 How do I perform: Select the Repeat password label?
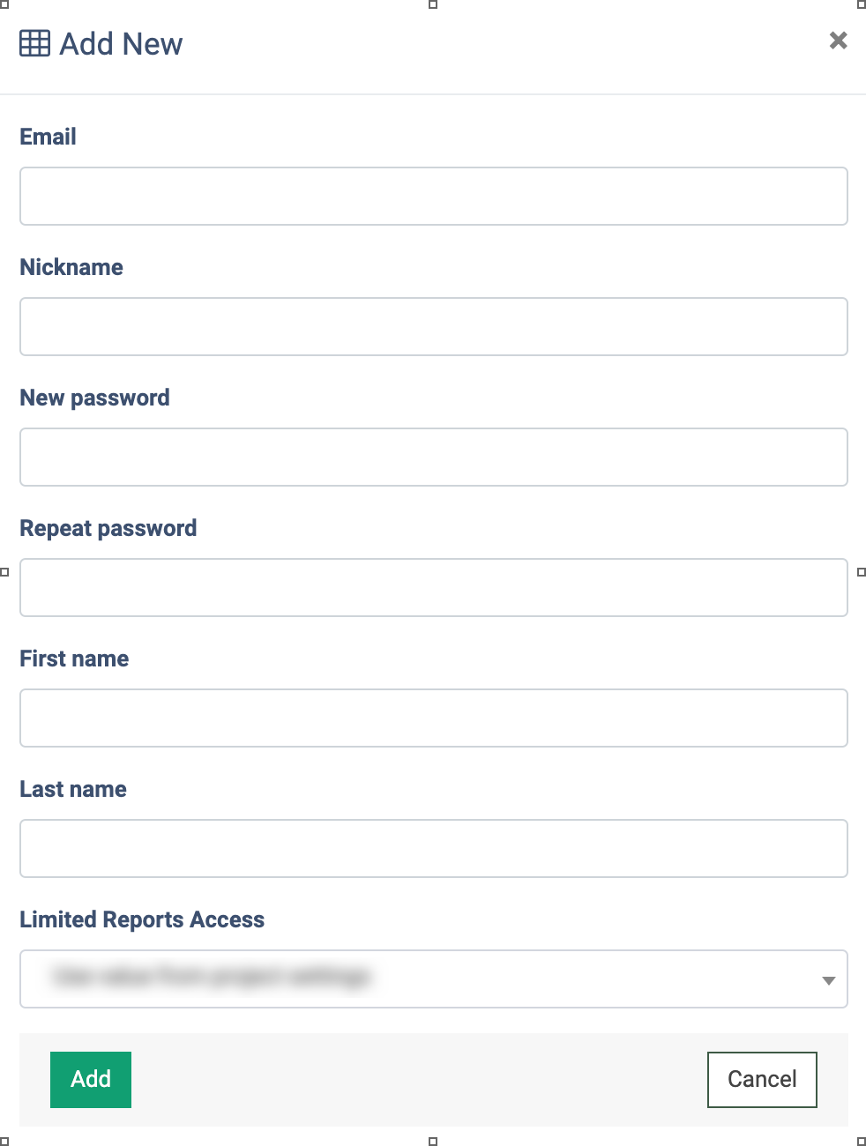(x=108, y=528)
